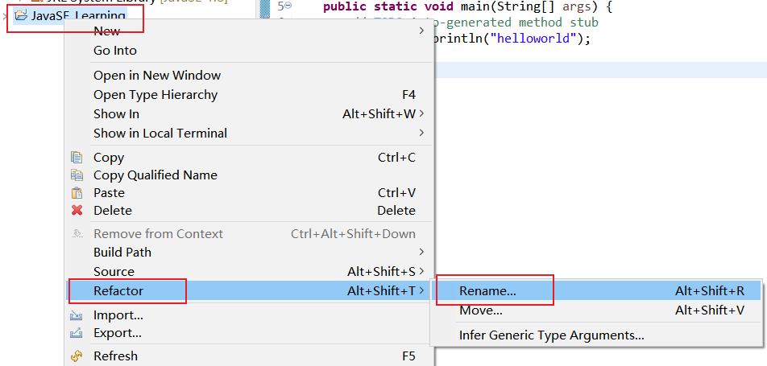
Task: Click the Delete label text
Action: [113, 211]
